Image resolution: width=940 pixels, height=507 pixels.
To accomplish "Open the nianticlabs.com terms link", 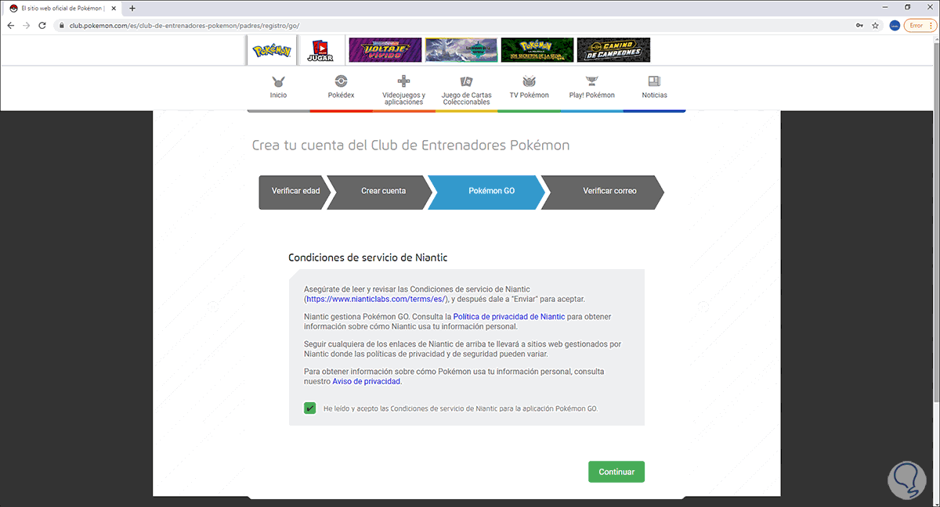I will coord(376,299).
